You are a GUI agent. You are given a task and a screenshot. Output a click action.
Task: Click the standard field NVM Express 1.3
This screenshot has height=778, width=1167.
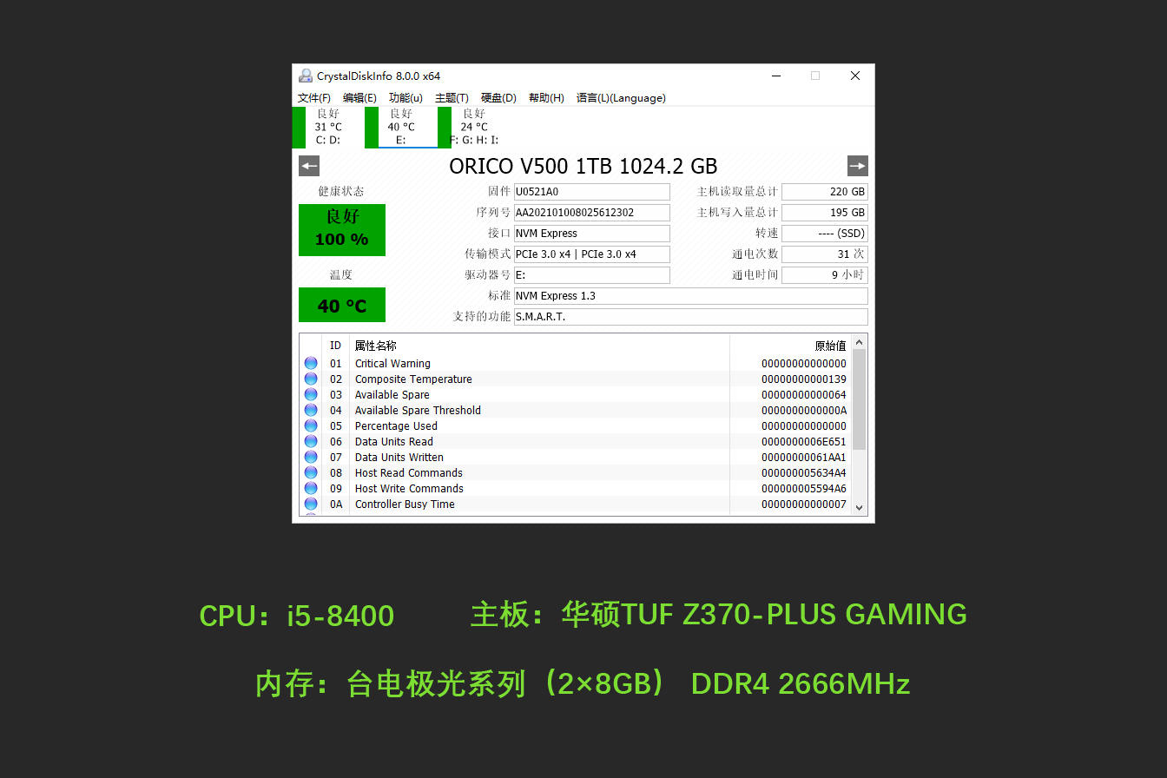click(x=691, y=296)
